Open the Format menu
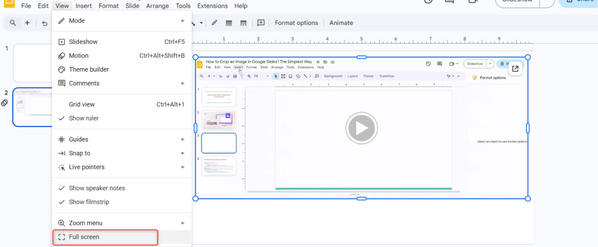This screenshot has height=247, width=598. pos(108,6)
